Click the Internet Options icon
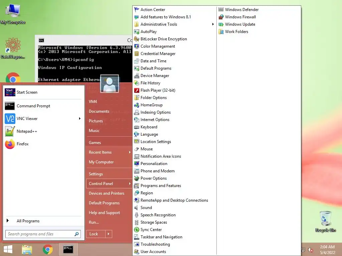The image size is (342, 256). pyautogui.click(x=137, y=120)
